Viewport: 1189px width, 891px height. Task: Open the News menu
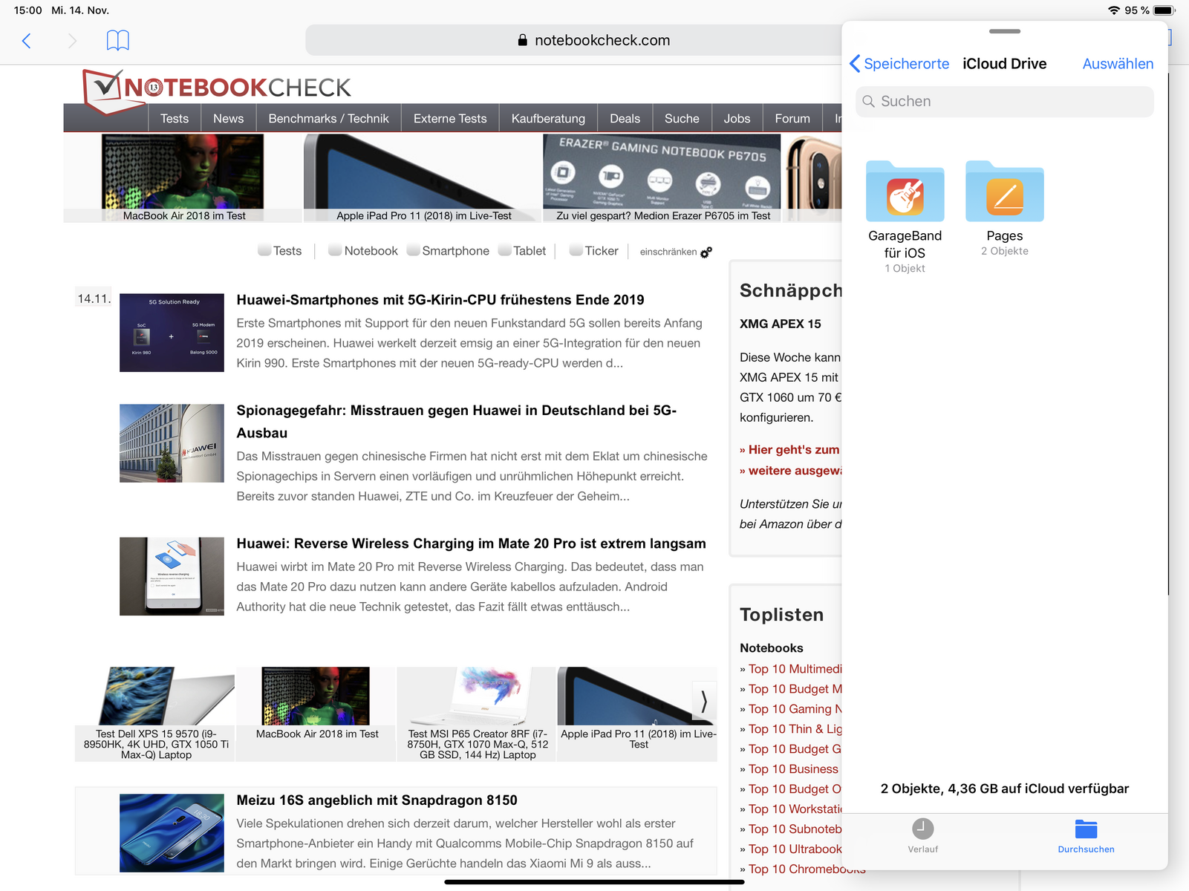228,119
